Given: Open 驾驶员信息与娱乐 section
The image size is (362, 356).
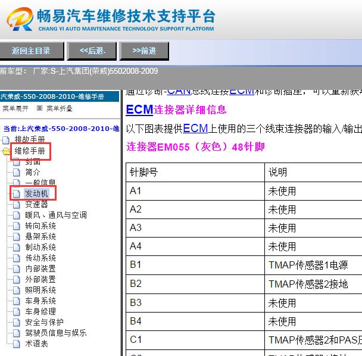Looking at the screenshot, I should point(56,333).
